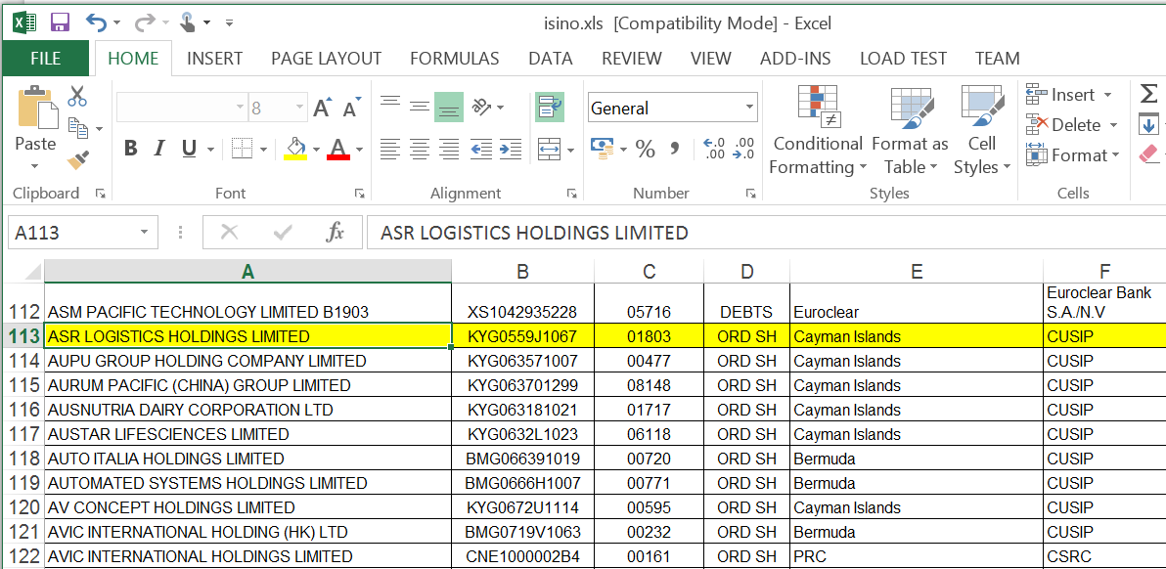Increase Decimal places button

click(714, 149)
